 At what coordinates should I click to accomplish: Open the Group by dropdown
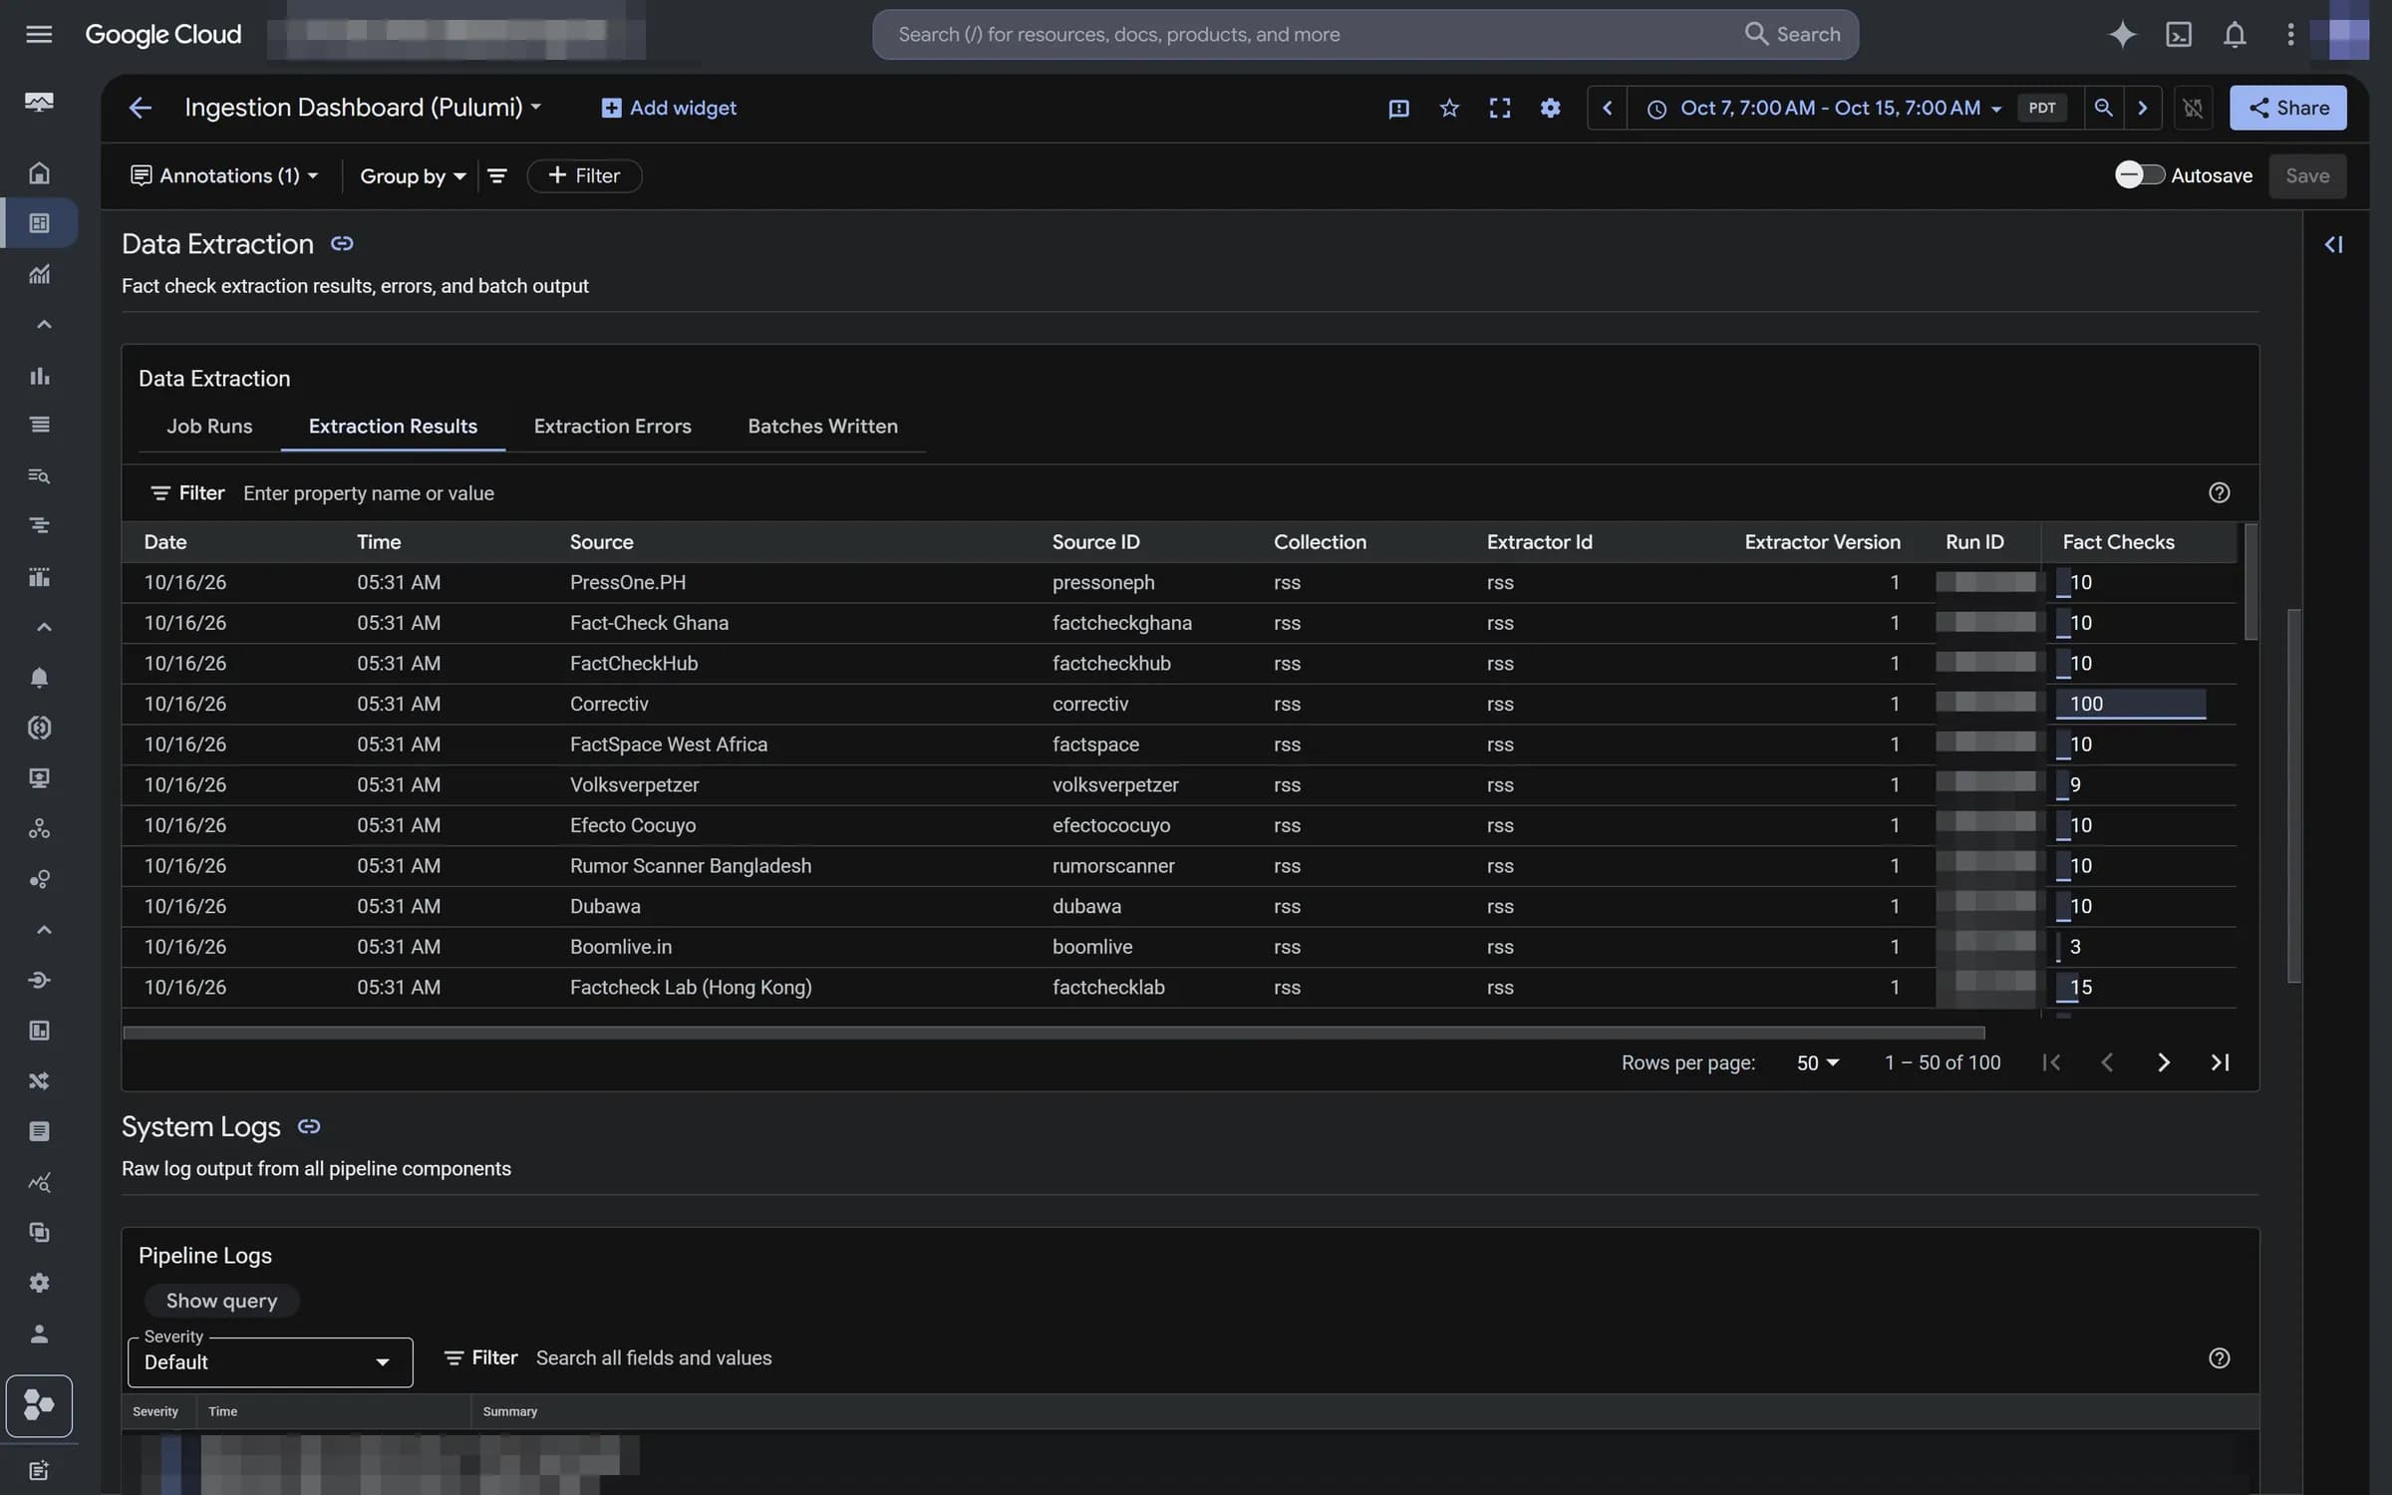[x=413, y=175]
